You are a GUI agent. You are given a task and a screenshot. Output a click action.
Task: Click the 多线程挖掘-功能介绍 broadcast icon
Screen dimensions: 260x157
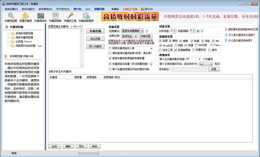[6, 56]
